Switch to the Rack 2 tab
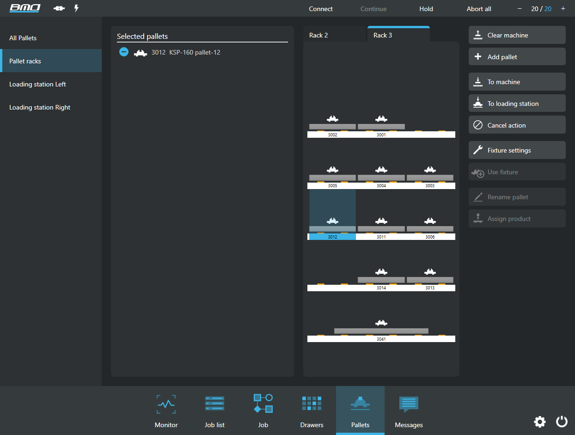The width and height of the screenshot is (575, 435). 318,35
